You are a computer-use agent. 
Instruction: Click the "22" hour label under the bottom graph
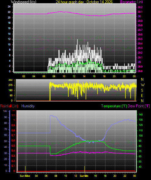tap(125, 176)
